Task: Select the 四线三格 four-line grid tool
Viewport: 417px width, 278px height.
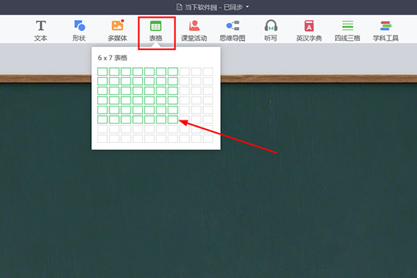Action: (347, 31)
